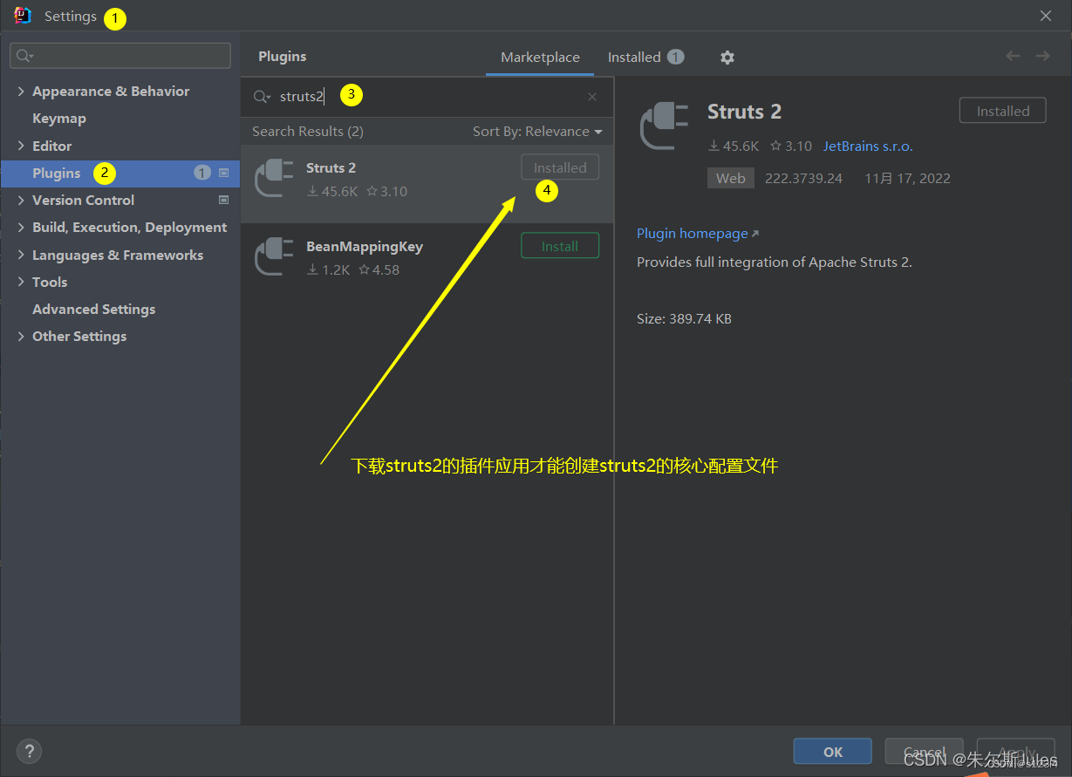Click the 11月 17, 2022 release date
The width and height of the screenshot is (1072, 777).
pyautogui.click(x=907, y=178)
